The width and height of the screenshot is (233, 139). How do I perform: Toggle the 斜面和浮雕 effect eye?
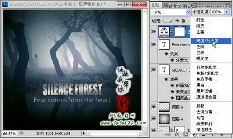[x=172, y=85]
